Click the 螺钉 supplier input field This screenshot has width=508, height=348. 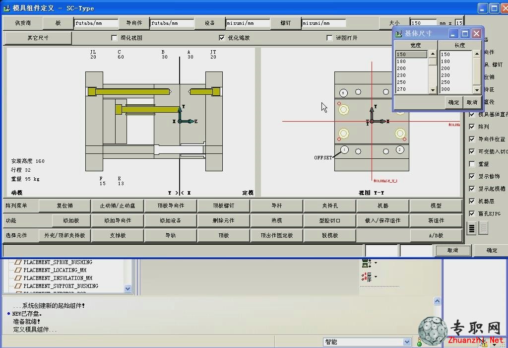point(323,23)
